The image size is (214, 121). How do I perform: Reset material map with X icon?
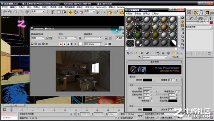click(x=142, y=53)
